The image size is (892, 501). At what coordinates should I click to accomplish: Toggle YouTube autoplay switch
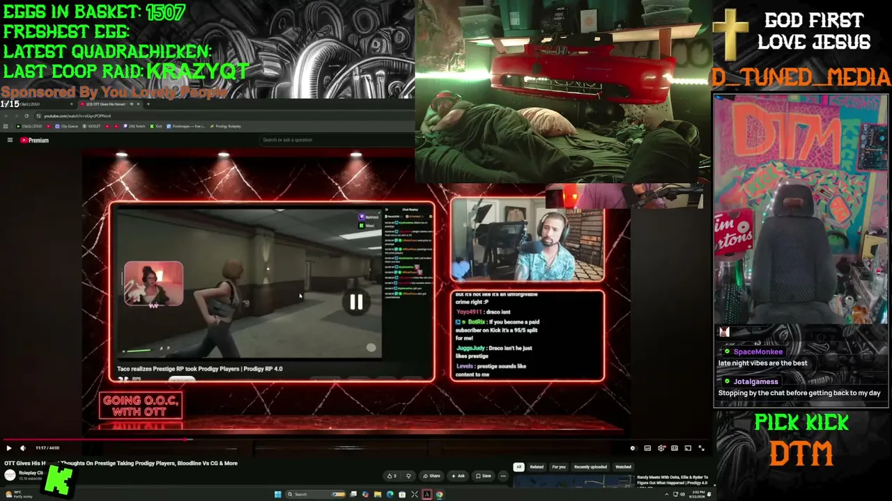pyautogui.click(x=633, y=448)
